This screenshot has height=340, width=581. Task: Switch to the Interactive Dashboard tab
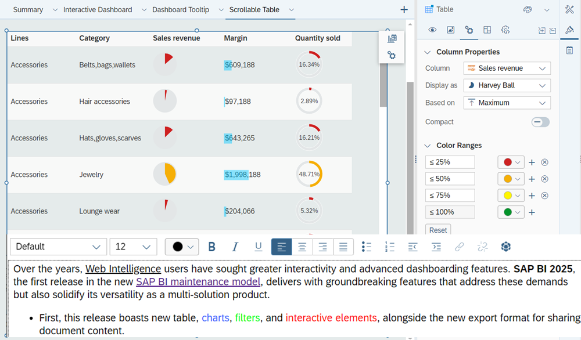97,10
